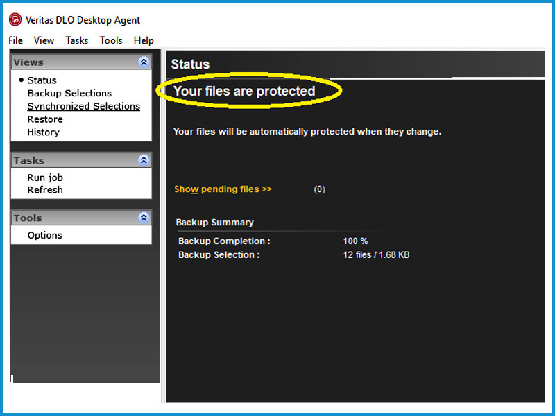Select the 12 files / 1.68 KB value
The image size is (555, 416).
pyautogui.click(x=376, y=254)
